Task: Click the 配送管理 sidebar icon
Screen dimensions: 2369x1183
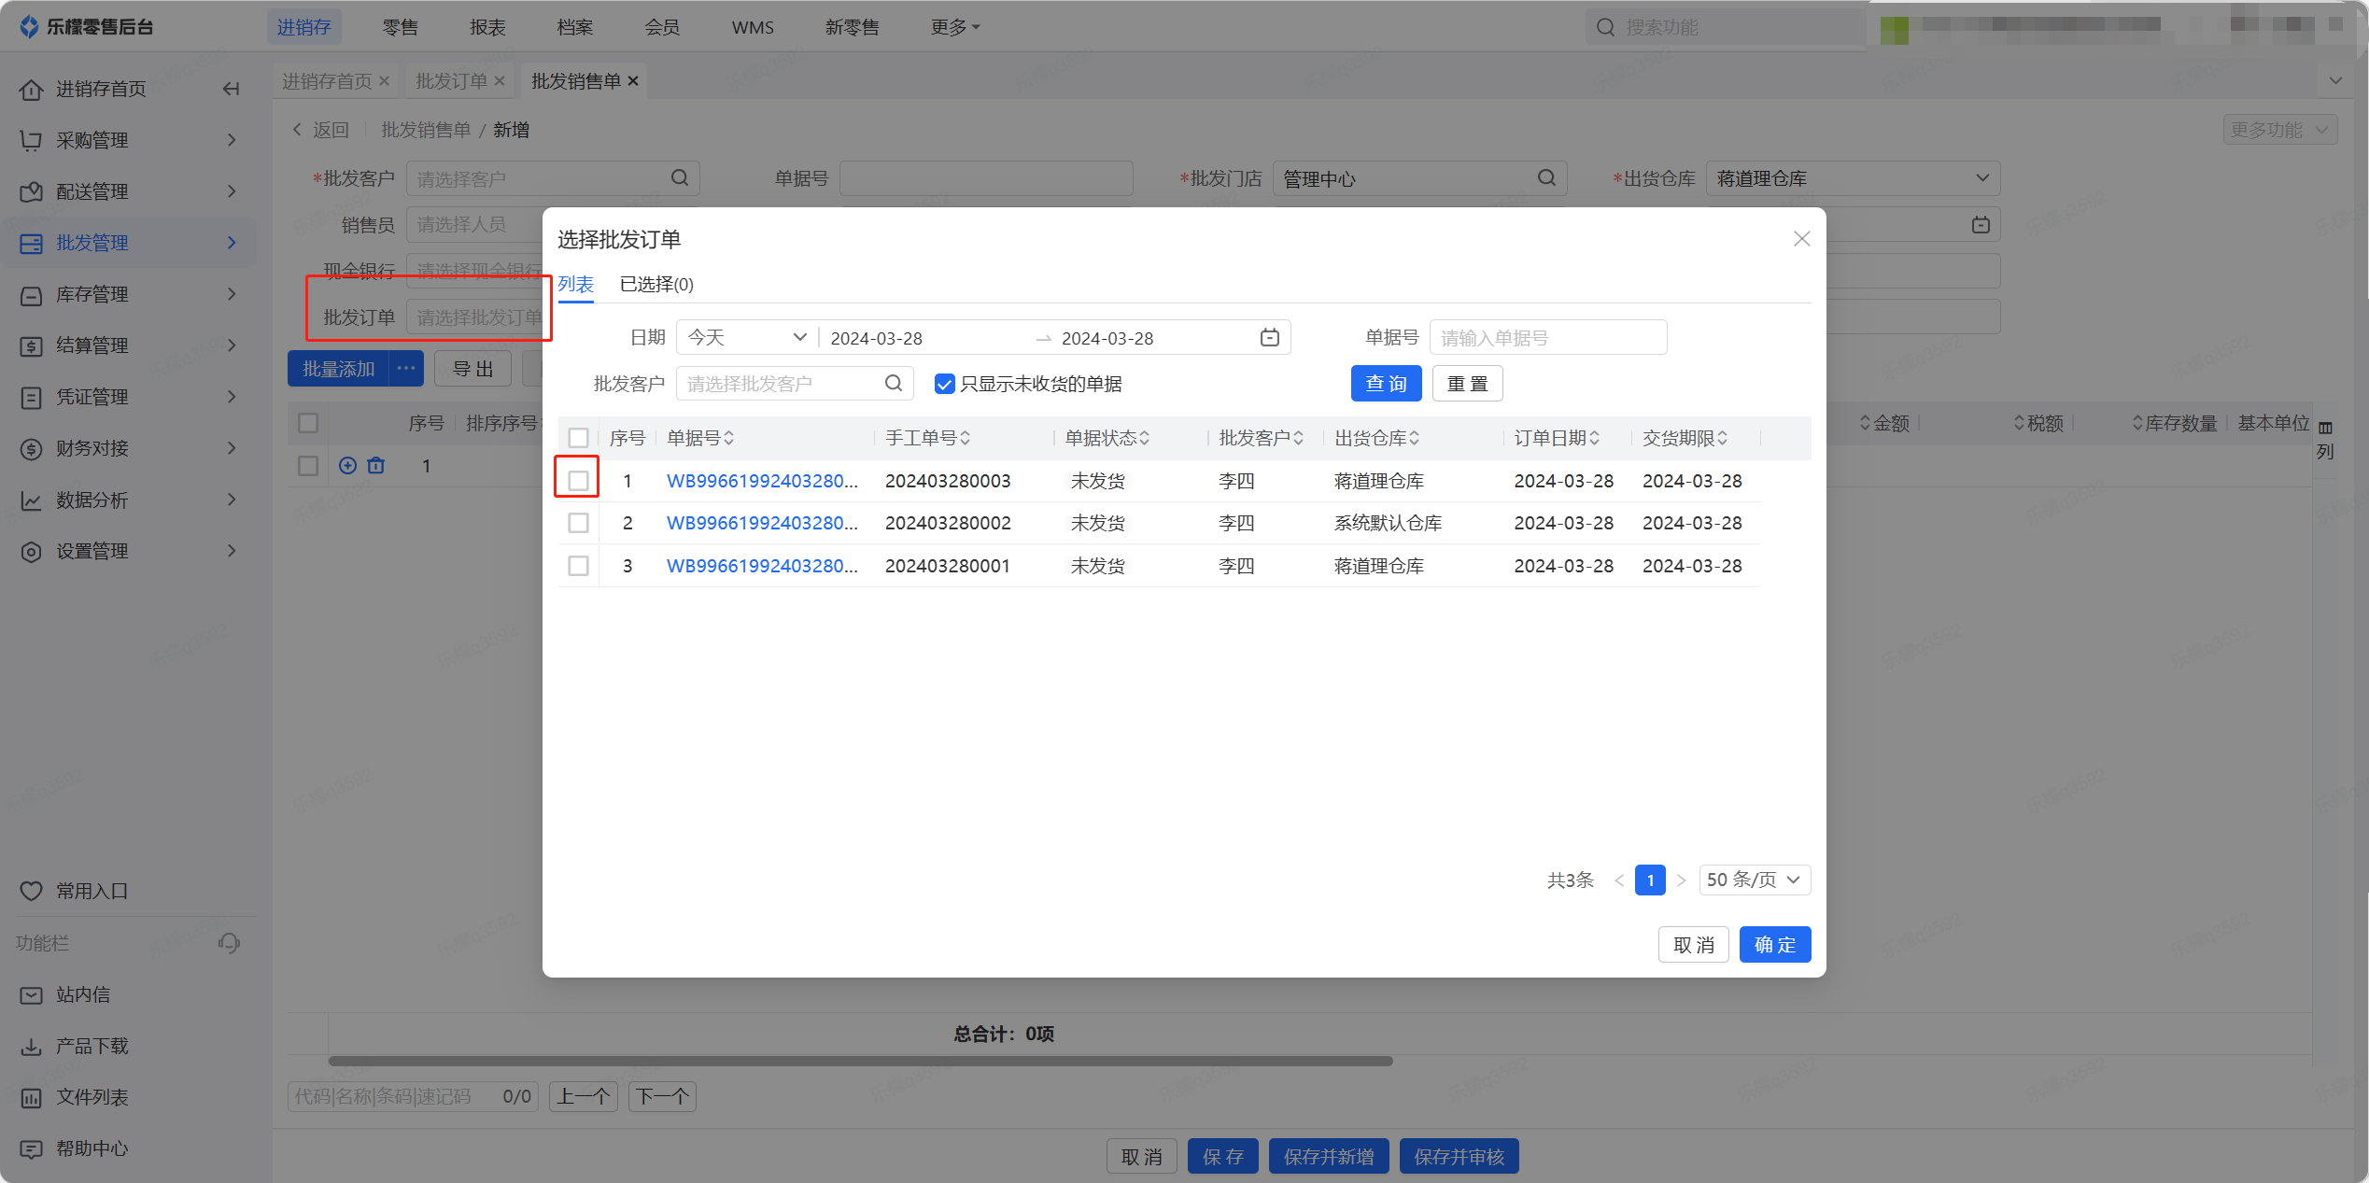Action: tap(31, 191)
